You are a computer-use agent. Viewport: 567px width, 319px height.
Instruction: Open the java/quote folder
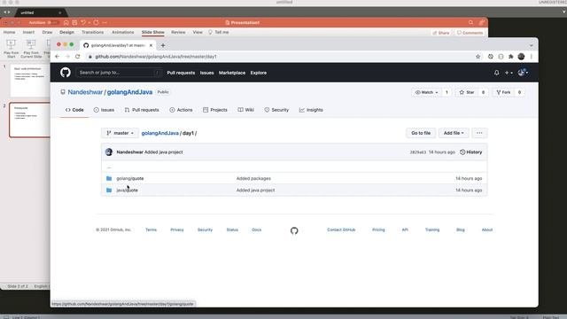pyautogui.click(x=127, y=190)
